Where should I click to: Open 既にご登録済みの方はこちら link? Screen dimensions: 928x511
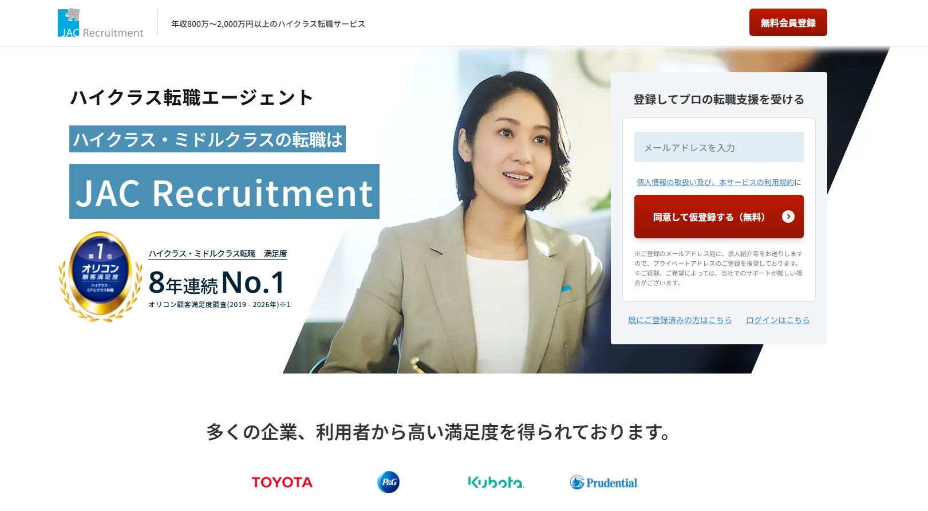coord(680,320)
